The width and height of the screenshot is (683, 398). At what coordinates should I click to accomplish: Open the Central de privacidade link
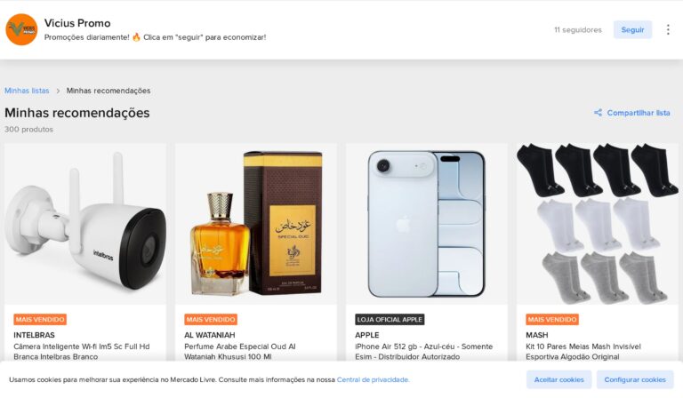point(373,379)
